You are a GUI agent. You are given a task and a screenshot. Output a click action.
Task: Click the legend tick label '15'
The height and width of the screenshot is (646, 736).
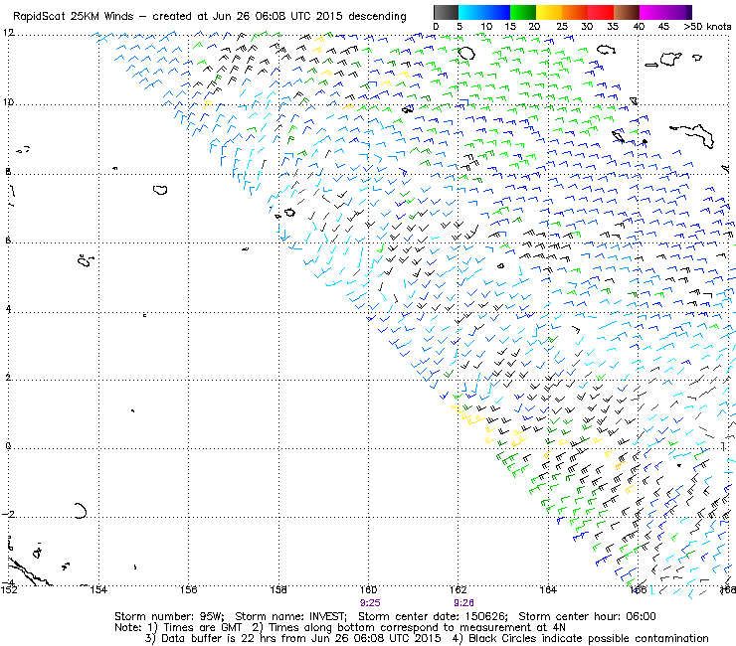coord(510,26)
